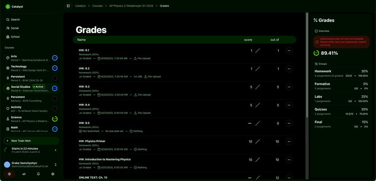376x181 pixels.
Task: Open Persistent Period 3 BVW CSHS course
Action: pyautogui.click(x=31, y=78)
